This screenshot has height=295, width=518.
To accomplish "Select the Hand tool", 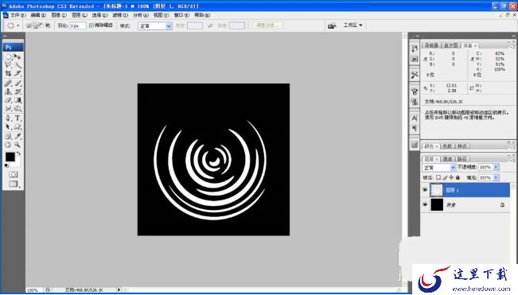I will (9, 145).
